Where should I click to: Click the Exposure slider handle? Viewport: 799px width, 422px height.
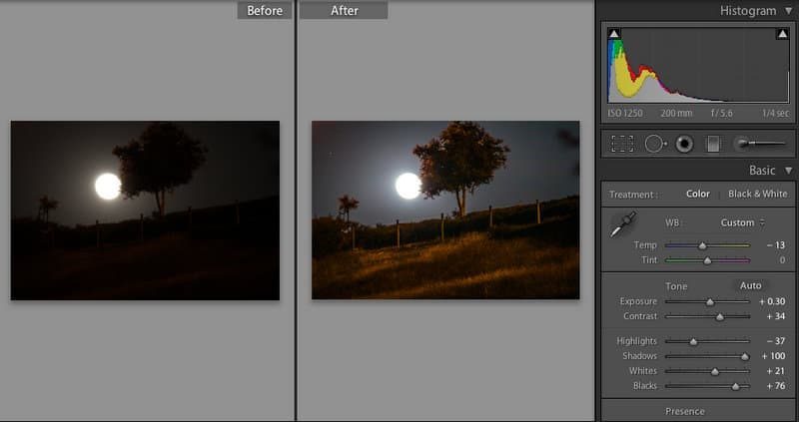[710, 301]
